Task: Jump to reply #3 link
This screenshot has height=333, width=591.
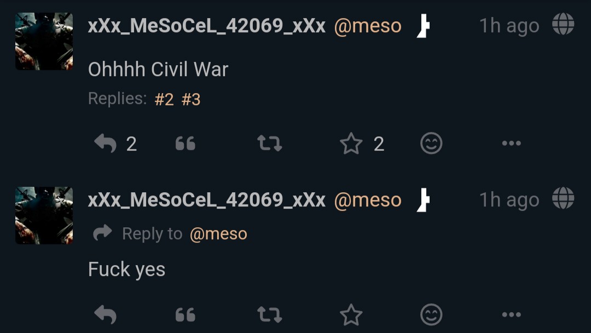Action: tap(191, 100)
